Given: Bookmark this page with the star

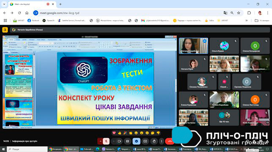Looking at the screenshot, I should click(x=239, y=13).
